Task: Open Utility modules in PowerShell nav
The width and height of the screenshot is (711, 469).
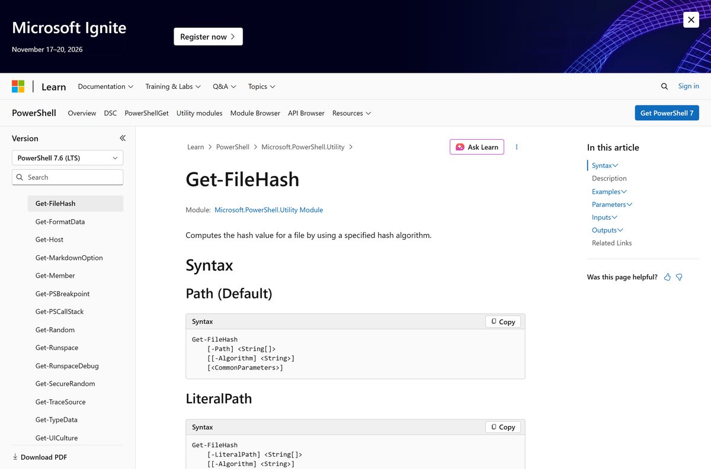Action: point(199,113)
